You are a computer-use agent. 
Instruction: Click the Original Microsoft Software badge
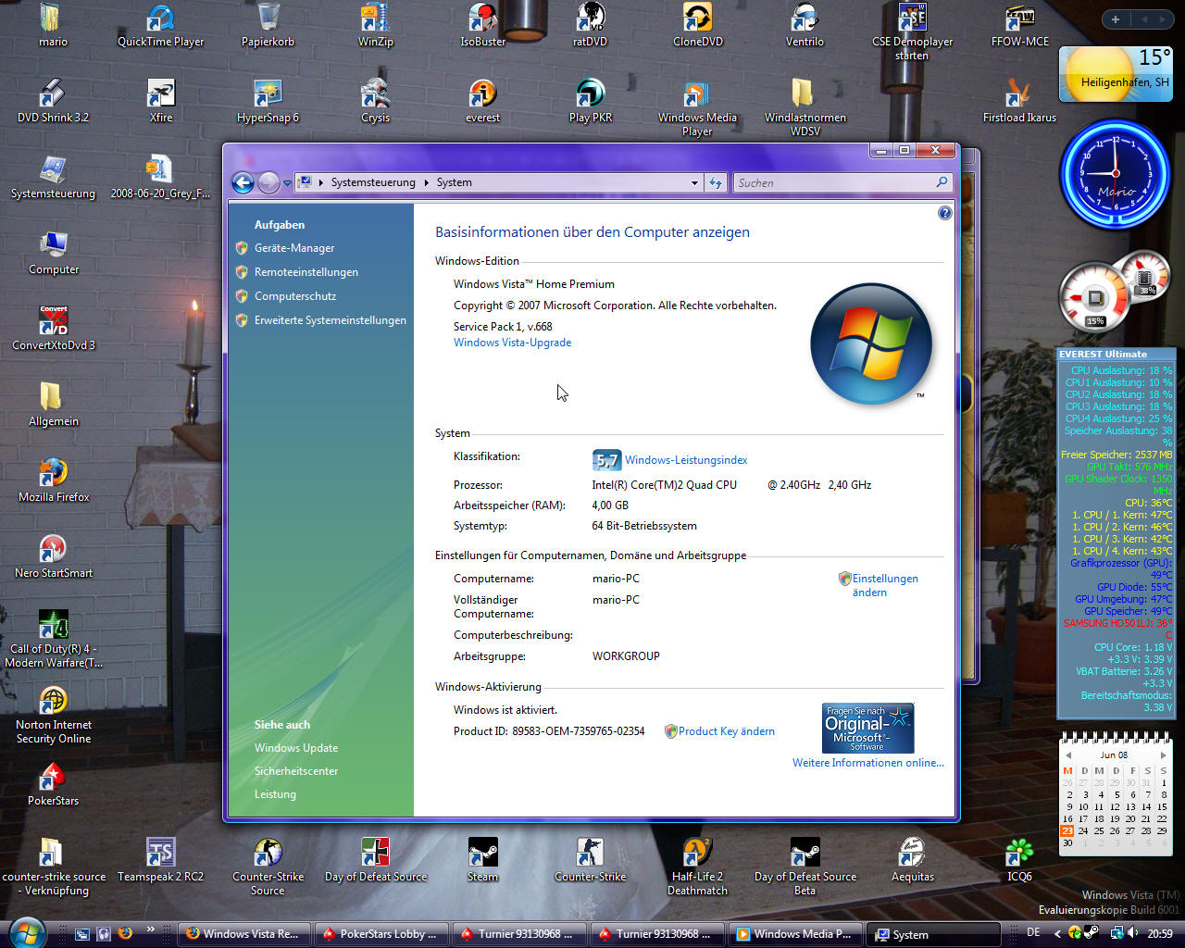coord(867,728)
